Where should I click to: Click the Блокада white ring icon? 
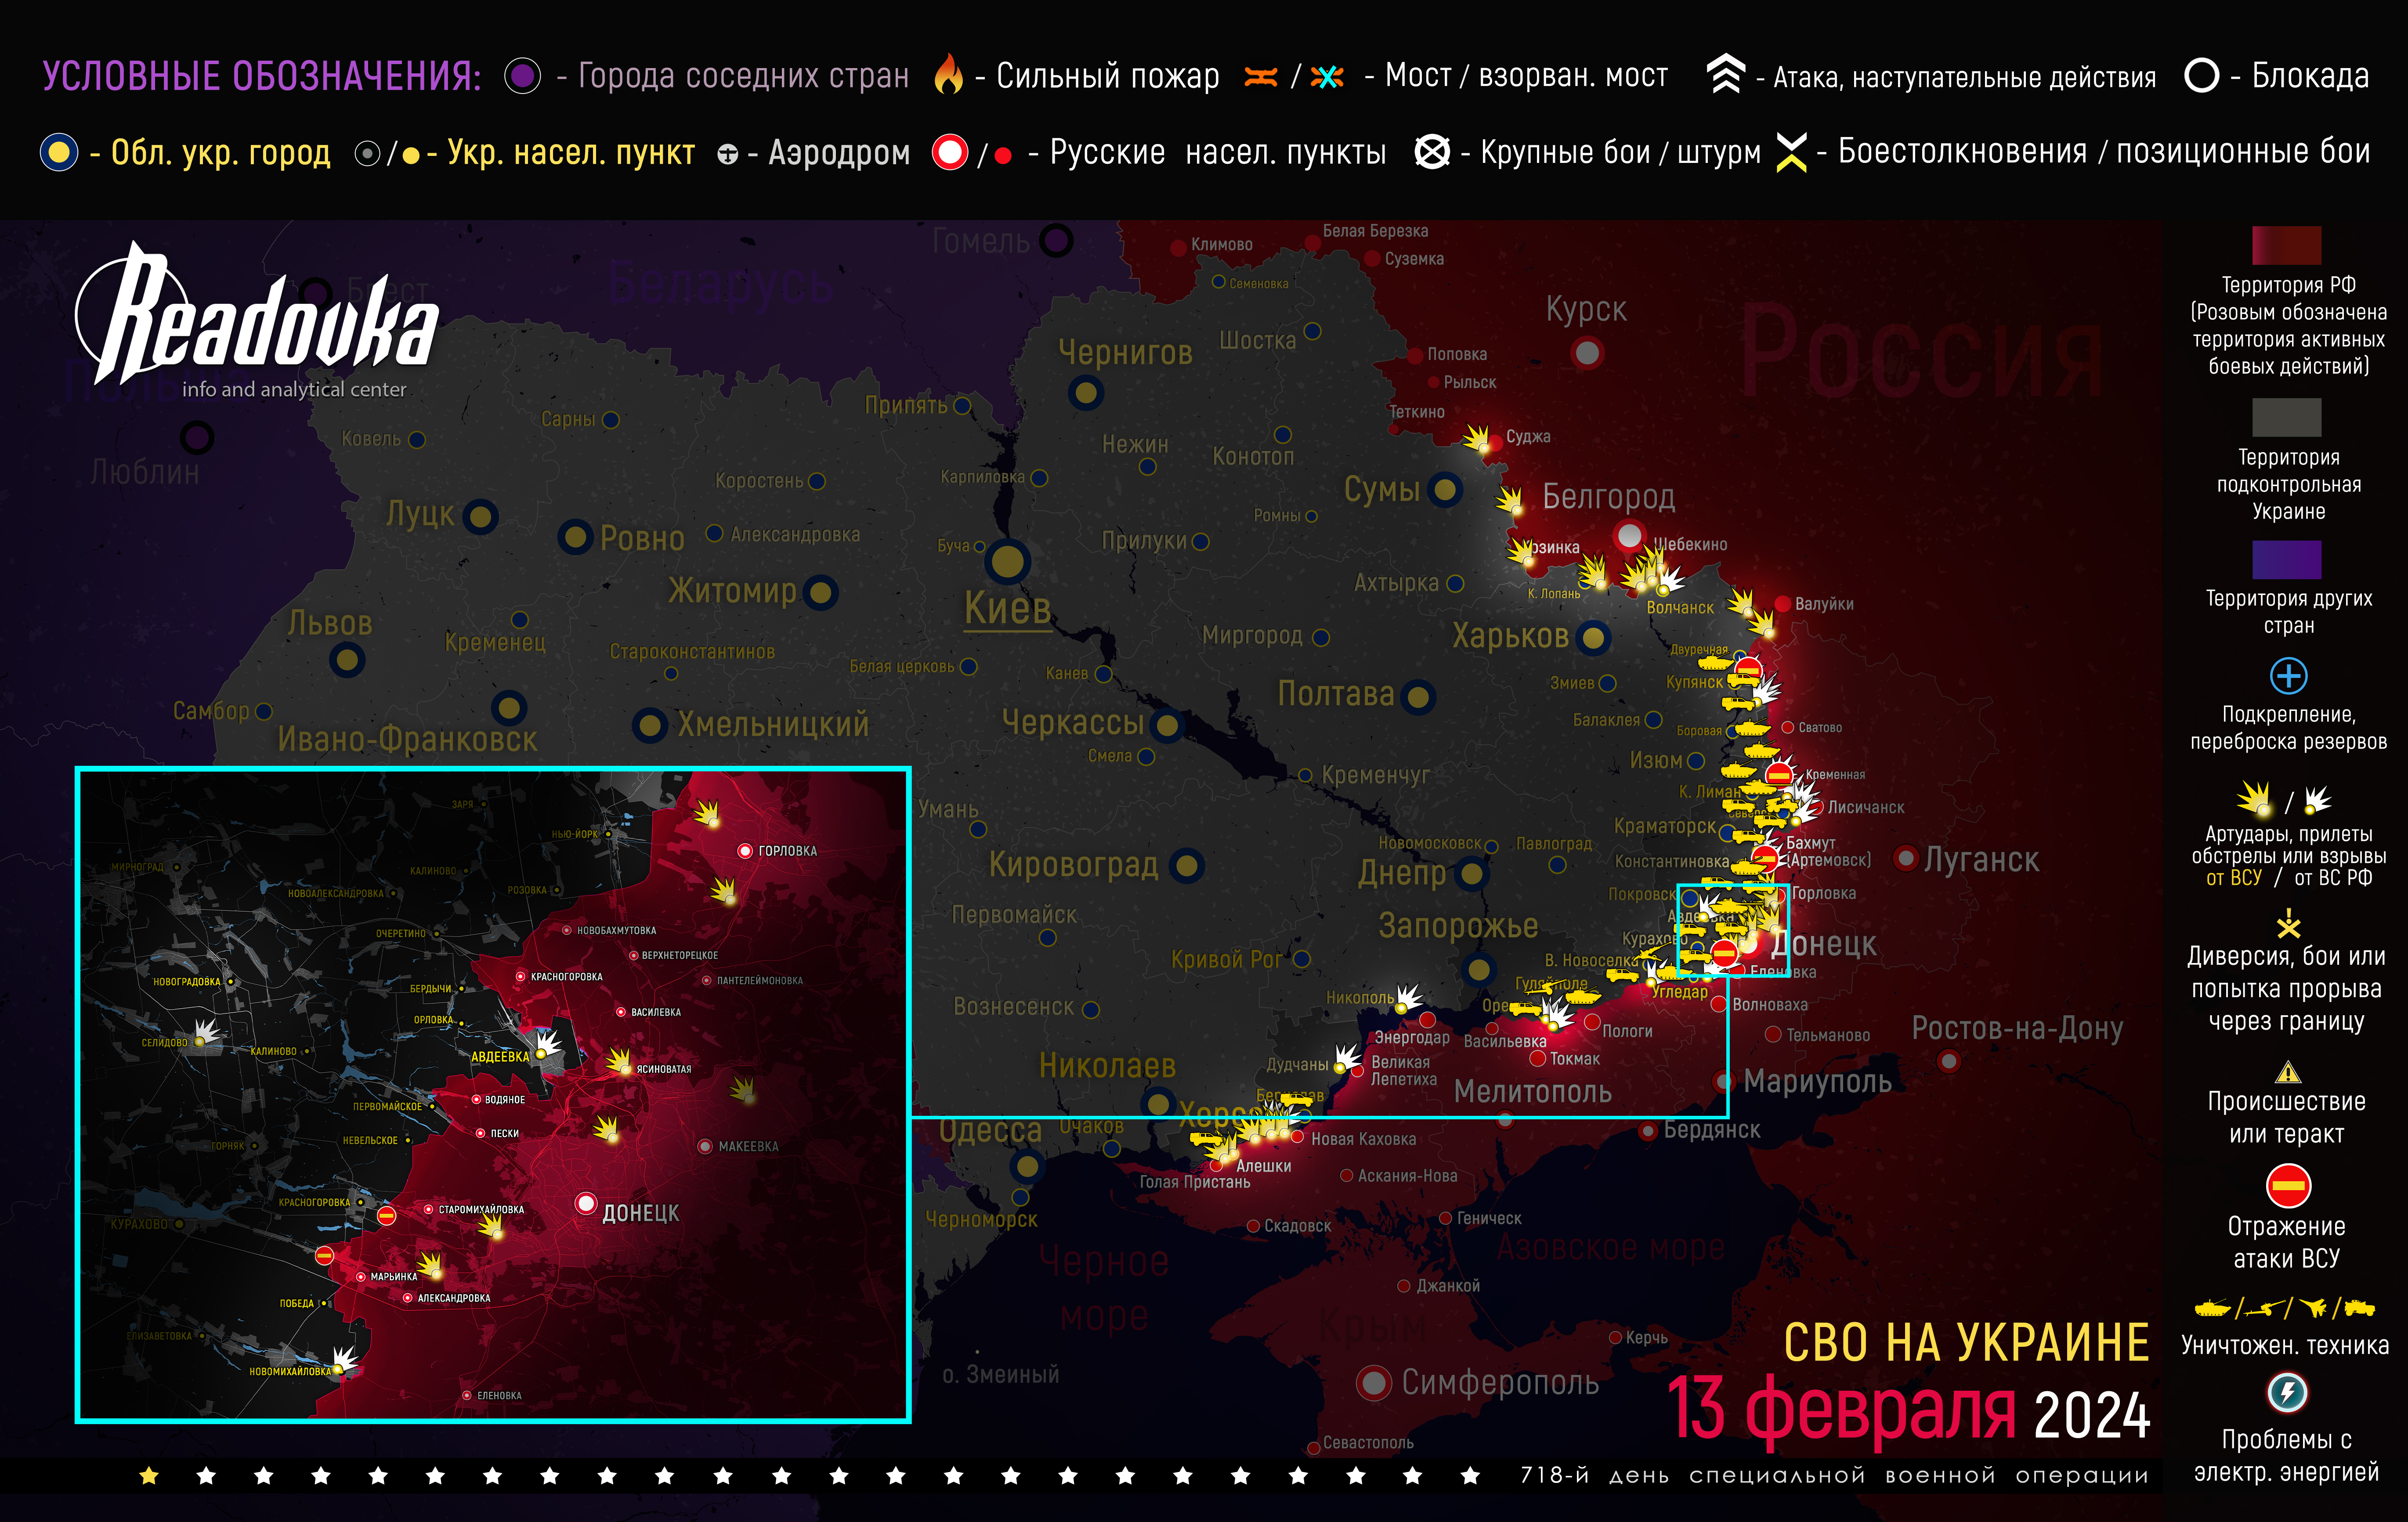tap(2202, 75)
